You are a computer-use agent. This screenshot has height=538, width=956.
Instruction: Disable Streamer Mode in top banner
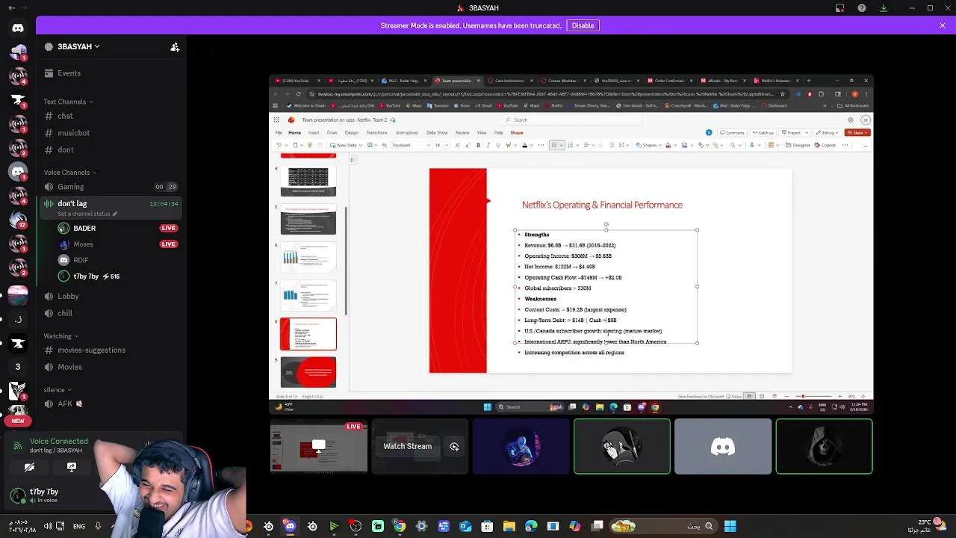583,25
